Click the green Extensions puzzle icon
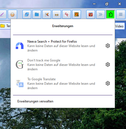This screenshot has width=126, height=129. [111, 14]
